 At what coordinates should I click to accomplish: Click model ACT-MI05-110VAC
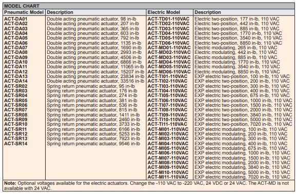coord(168,148)
